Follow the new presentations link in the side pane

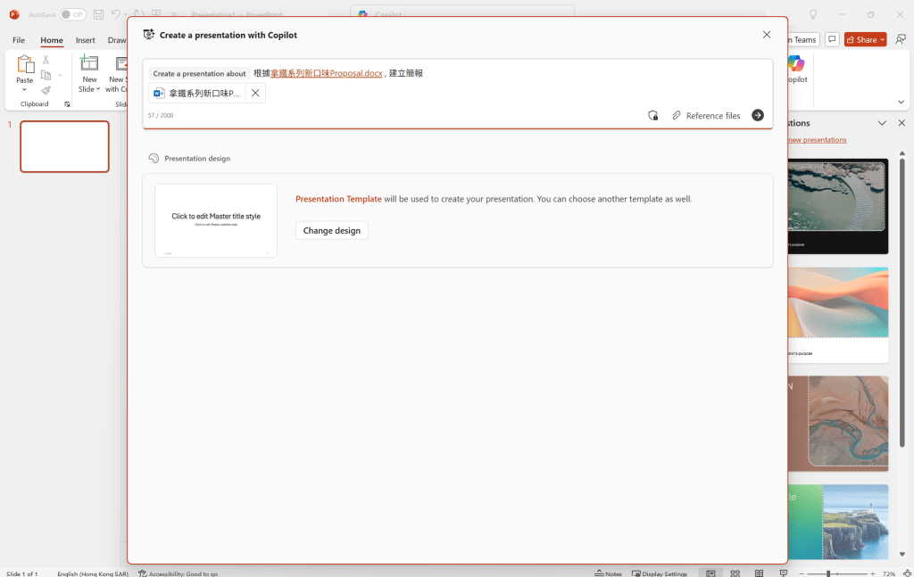pyautogui.click(x=817, y=140)
